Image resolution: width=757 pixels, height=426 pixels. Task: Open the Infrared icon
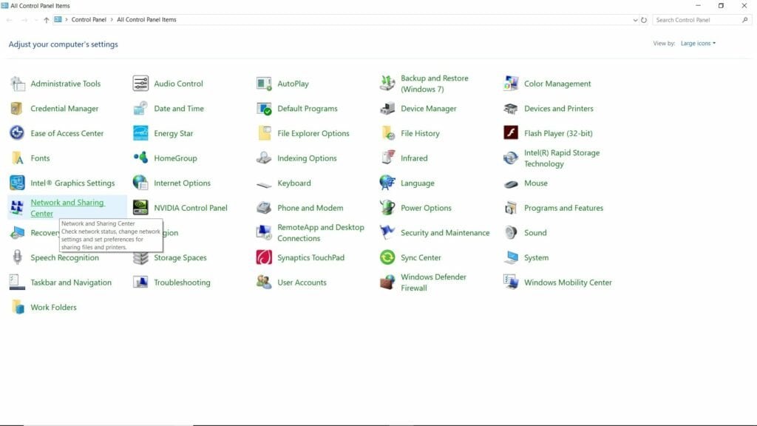387,158
